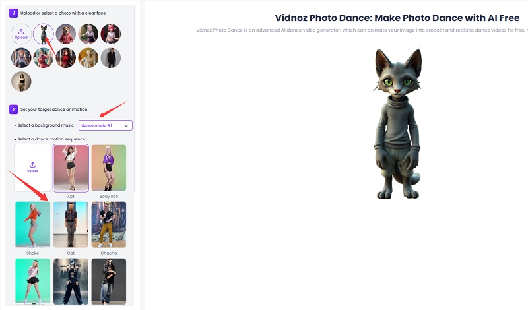
Task: Click the 'Body Roll' caption text
Action: click(109, 197)
